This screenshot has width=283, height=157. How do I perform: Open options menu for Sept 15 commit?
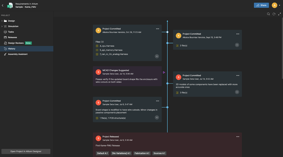click(238, 34)
